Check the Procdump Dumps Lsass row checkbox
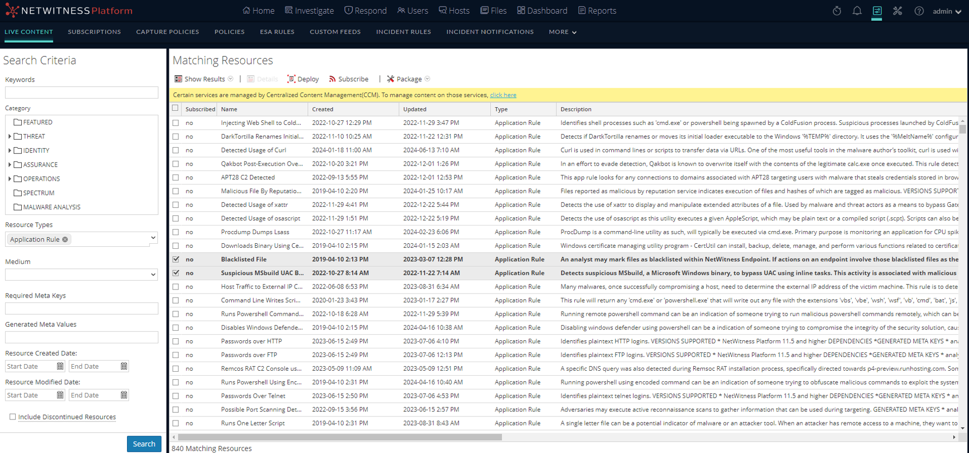This screenshot has height=453, width=969. (176, 232)
